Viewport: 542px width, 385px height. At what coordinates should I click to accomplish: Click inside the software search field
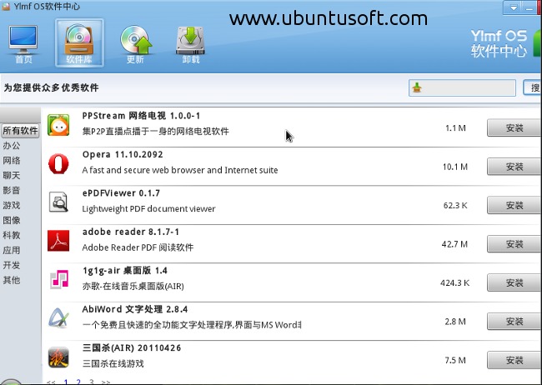(x=462, y=87)
